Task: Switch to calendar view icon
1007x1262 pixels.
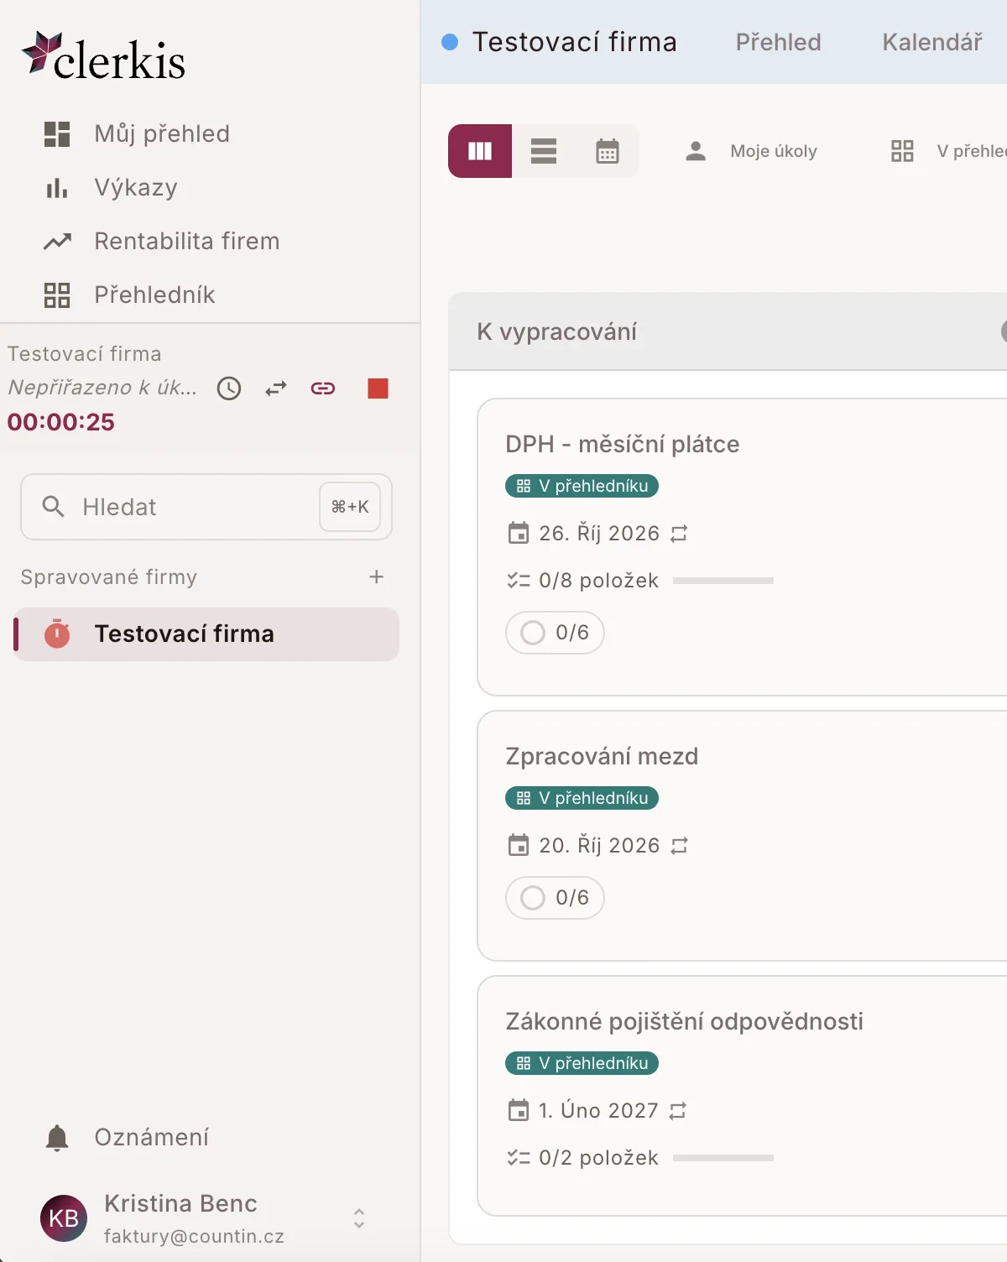Action: tap(608, 151)
